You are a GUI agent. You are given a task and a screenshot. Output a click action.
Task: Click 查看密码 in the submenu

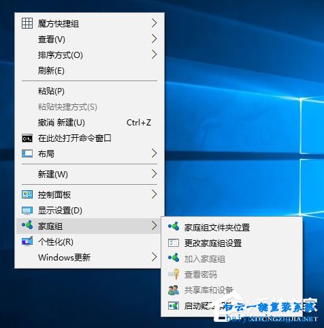pyautogui.click(x=231, y=274)
